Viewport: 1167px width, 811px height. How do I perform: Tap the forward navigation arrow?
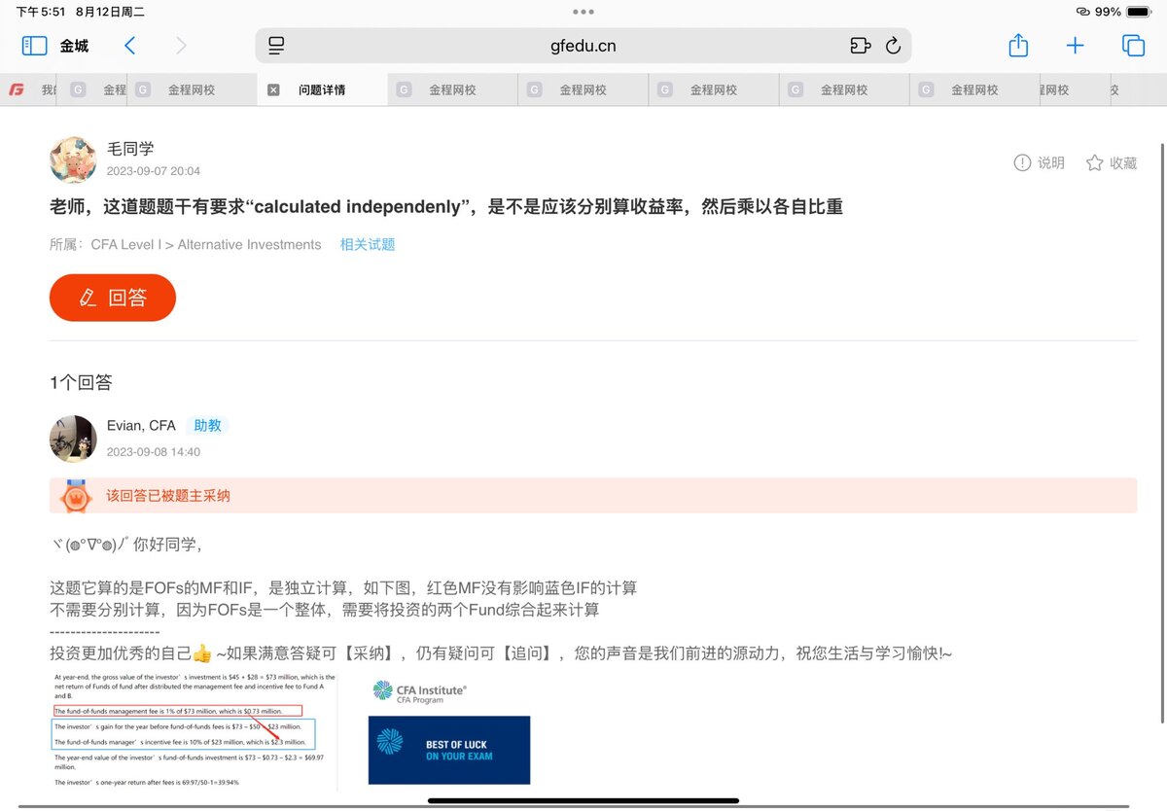[181, 46]
